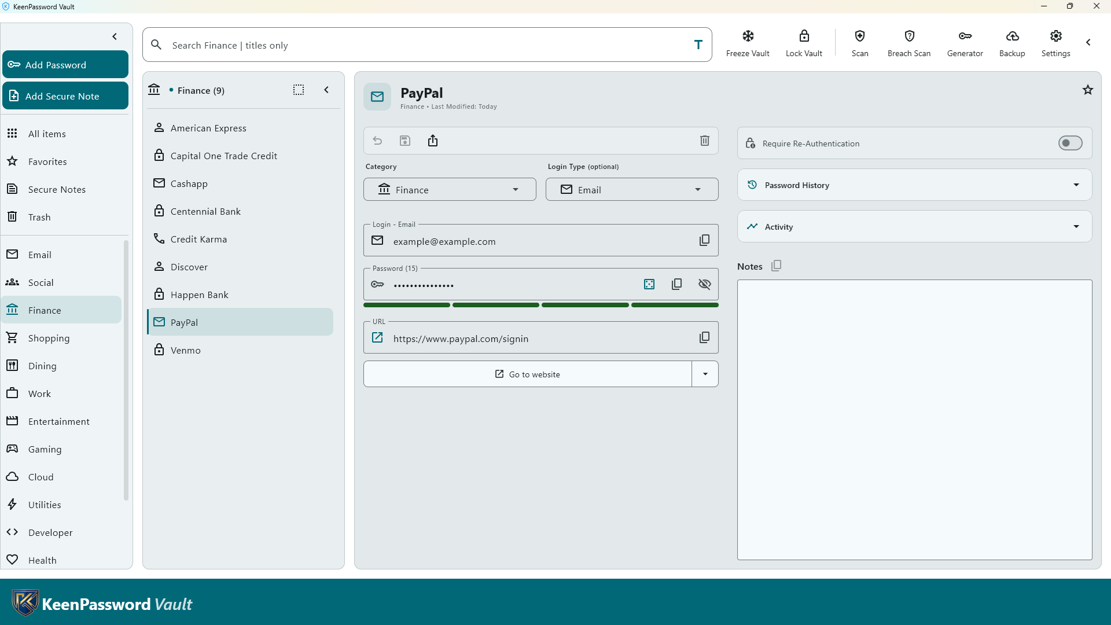This screenshot has height=625, width=1111.
Task: Select the Health category
Action: tap(61, 560)
